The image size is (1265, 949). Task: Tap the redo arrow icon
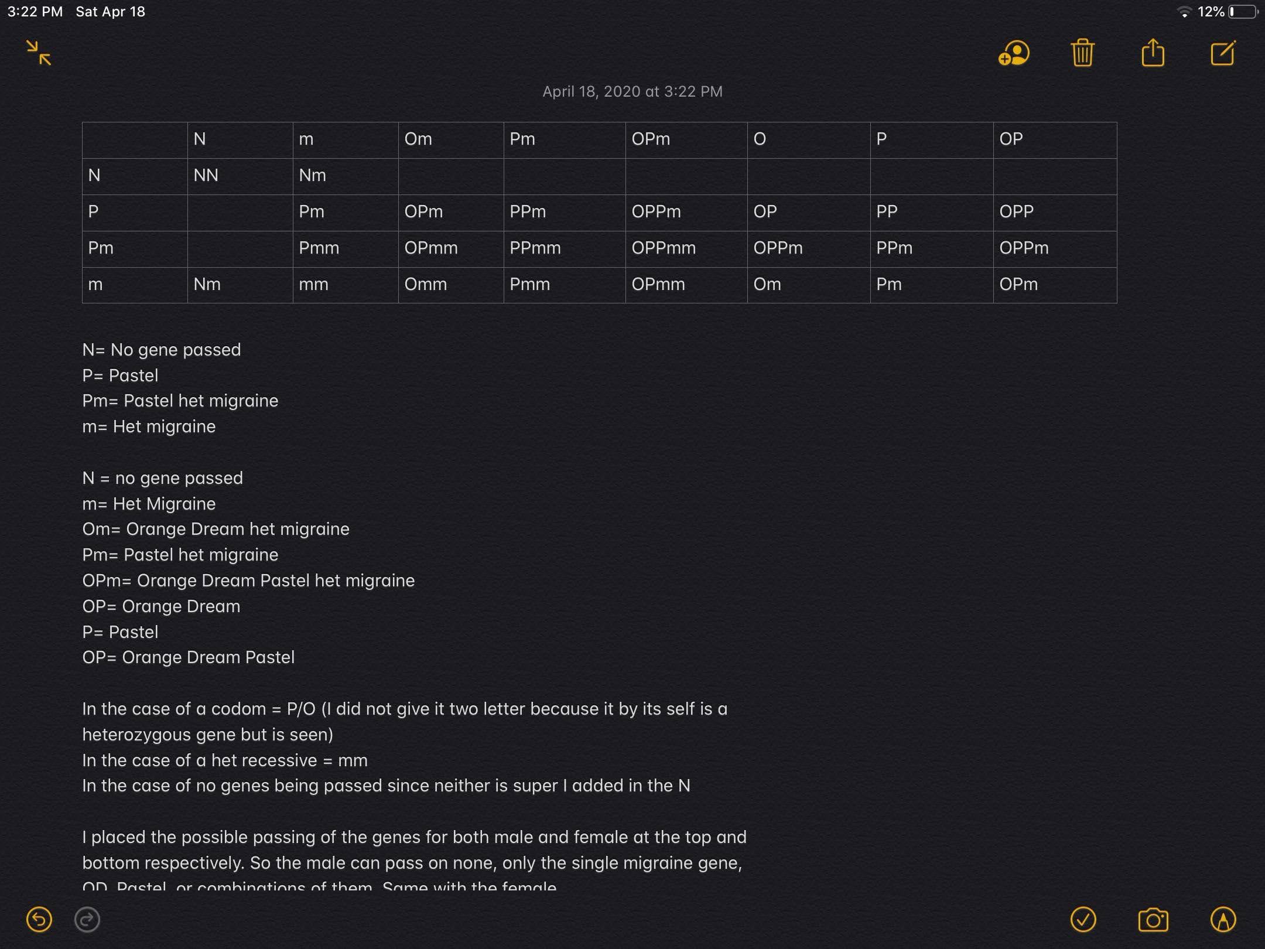(87, 919)
